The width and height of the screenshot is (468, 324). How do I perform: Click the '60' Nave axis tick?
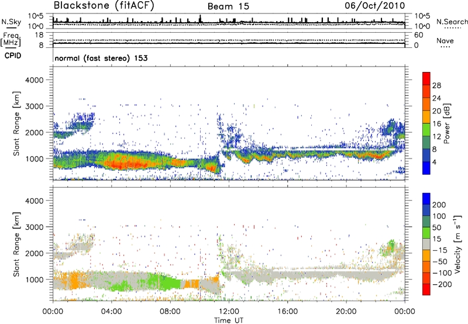pyautogui.click(x=419, y=35)
